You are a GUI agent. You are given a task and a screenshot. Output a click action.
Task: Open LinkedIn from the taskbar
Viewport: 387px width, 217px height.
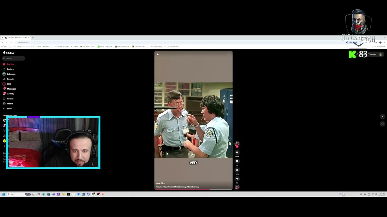pos(83,194)
